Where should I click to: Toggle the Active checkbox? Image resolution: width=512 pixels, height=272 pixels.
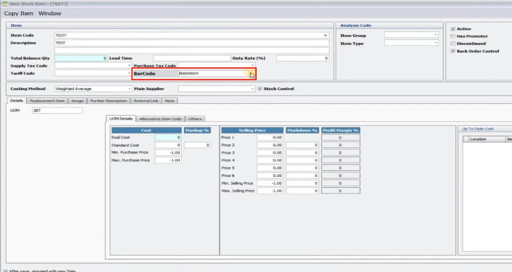coord(453,29)
